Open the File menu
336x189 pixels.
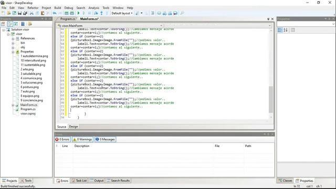pos(4,8)
